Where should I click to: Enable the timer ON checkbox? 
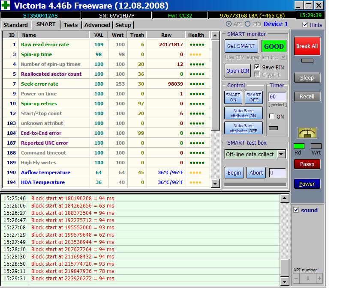tap(271, 116)
